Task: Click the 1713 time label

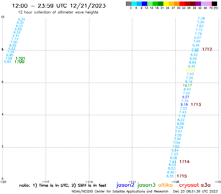Action: click(196, 104)
